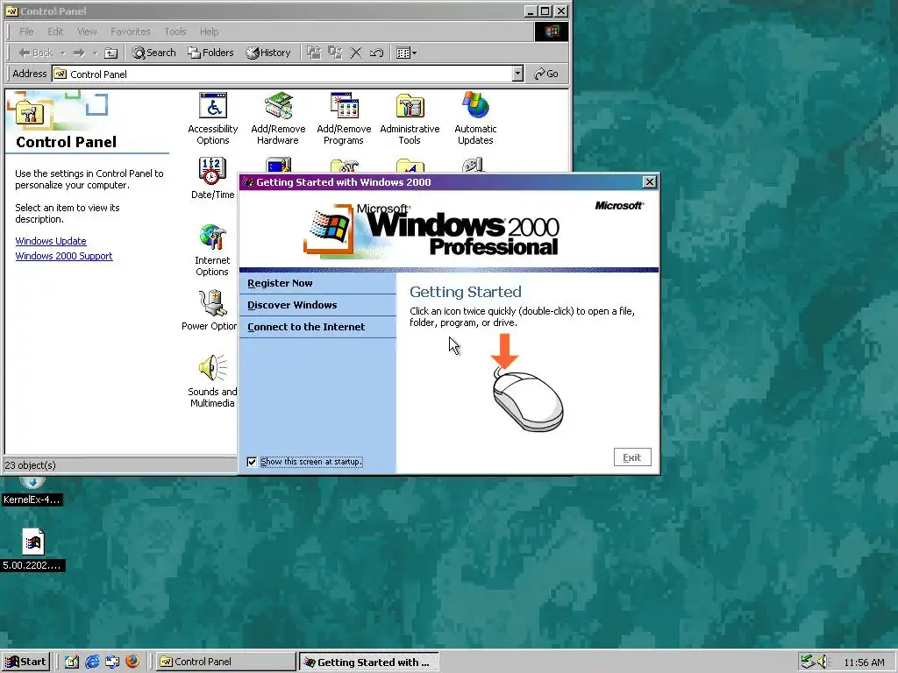Click the network tray icon
The image size is (898, 673).
point(808,662)
